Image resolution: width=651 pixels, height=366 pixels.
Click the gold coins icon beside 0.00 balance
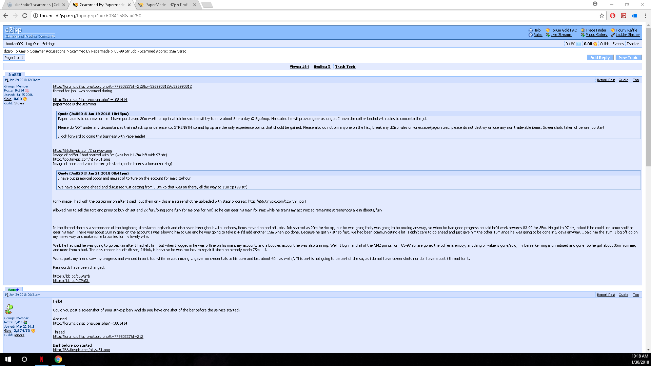tap(595, 44)
